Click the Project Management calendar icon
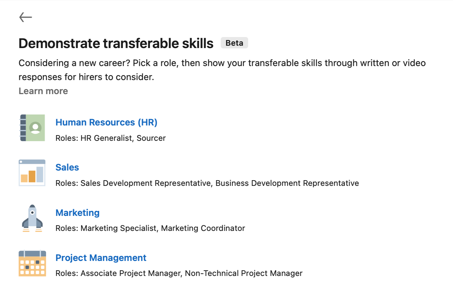The image size is (453, 305). click(x=32, y=263)
